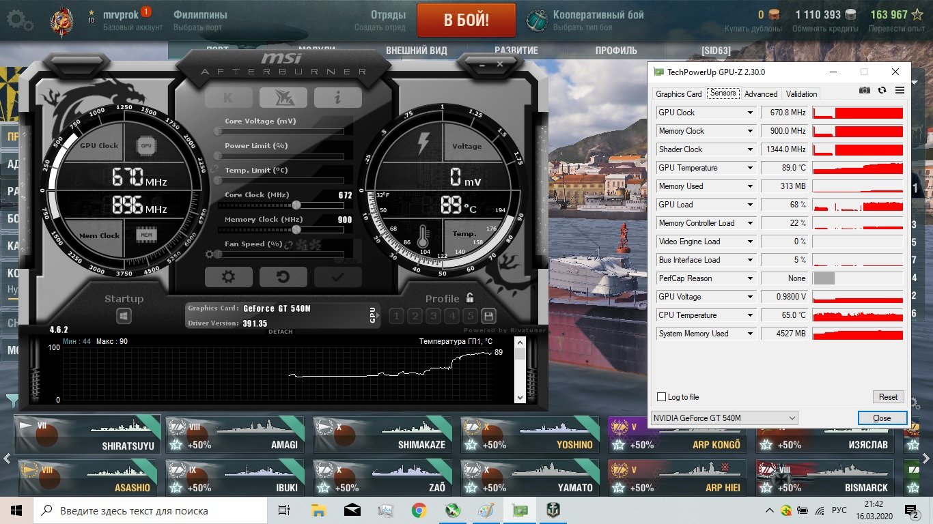This screenshot has width=933, height=524.
Task: Save profile using the floppy disk icon
Action: pyautogui.click(x=488, y=316)
